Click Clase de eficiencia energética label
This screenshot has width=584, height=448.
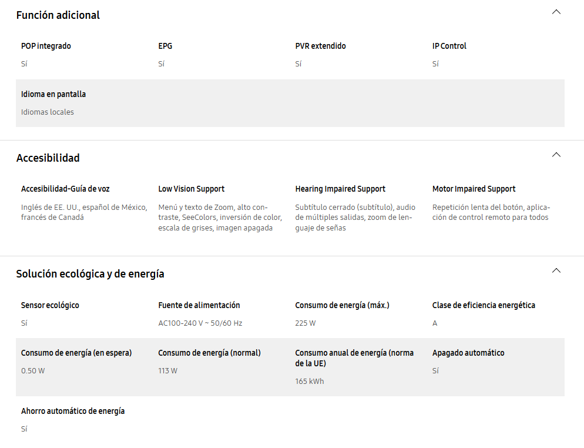point(484,305)
